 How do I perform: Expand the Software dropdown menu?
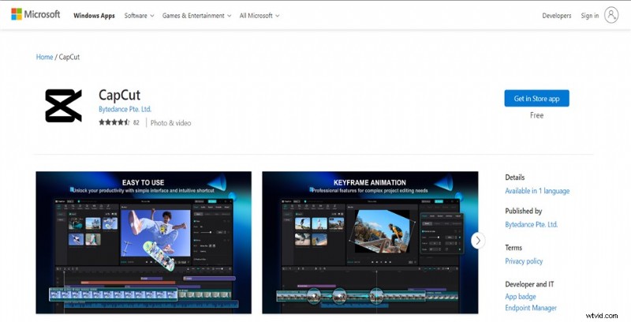[140, 16]
